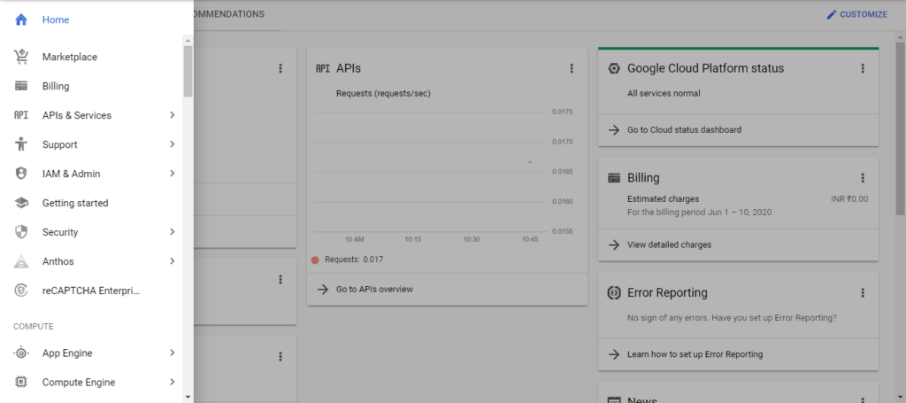Open the News card three-dot menu
The width and height of the screenshot is (906, 403).
(863, 399)
